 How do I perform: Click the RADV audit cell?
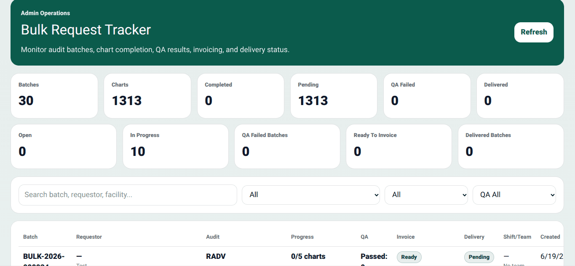point(216,256)
